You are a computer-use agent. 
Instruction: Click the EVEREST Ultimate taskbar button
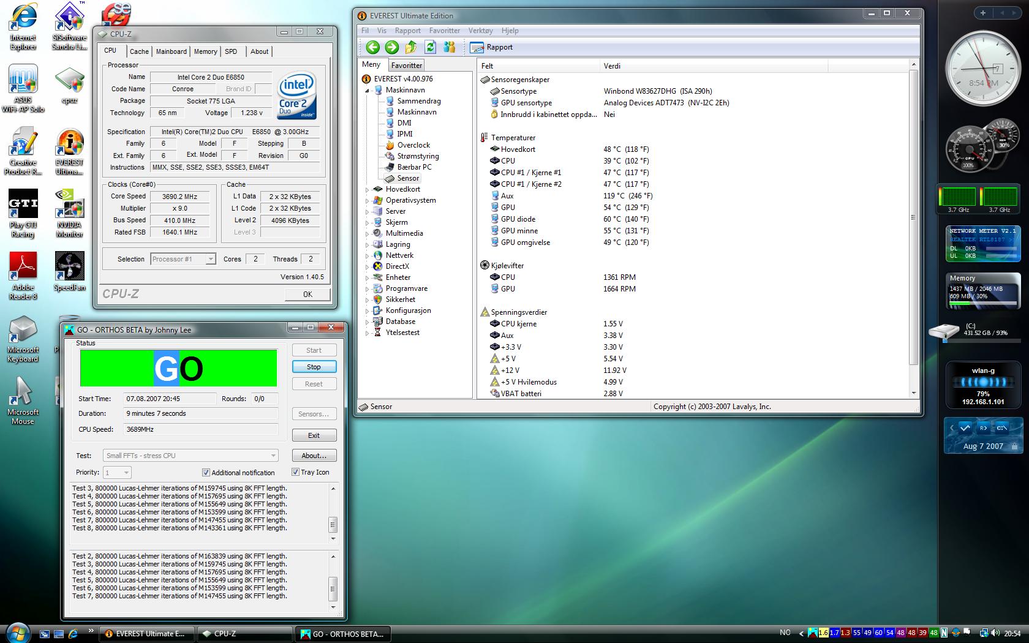click(x=146, y=634)
